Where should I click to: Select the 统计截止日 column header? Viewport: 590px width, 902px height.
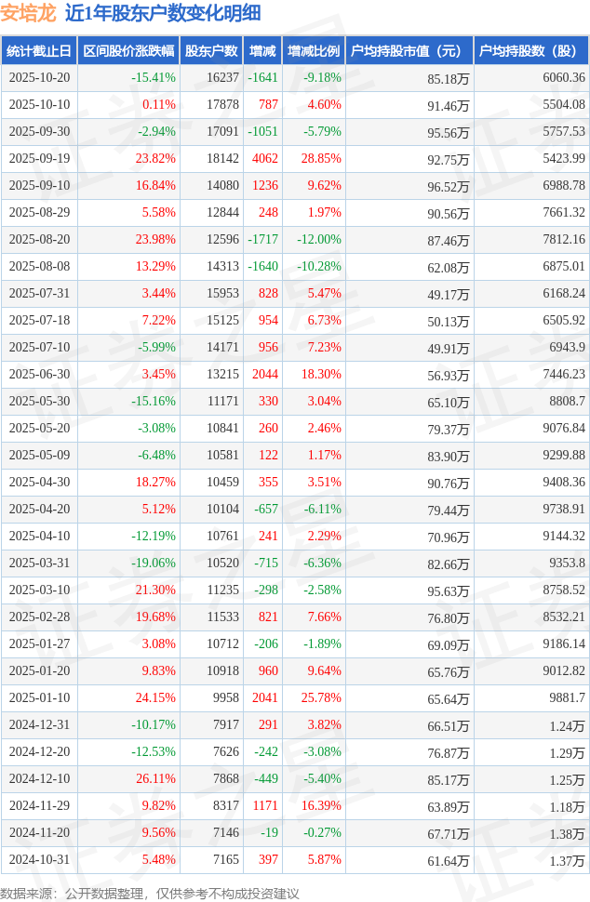[x=39, y=51]
